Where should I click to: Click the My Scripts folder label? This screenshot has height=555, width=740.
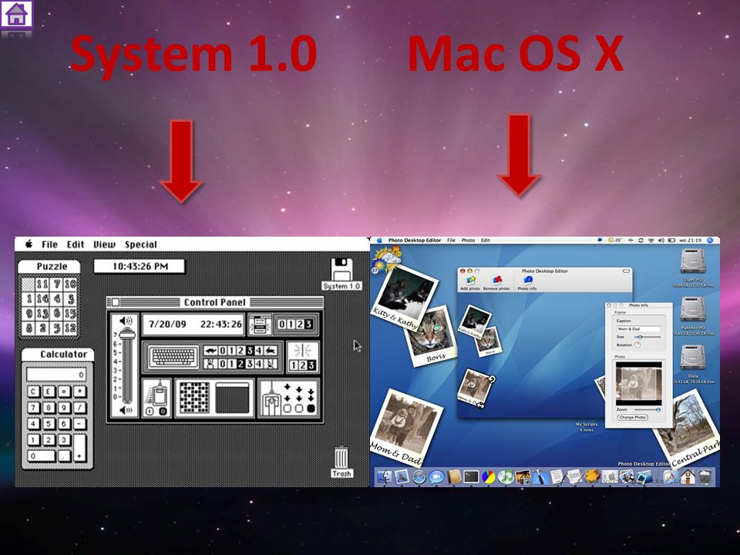click(586, 424)
